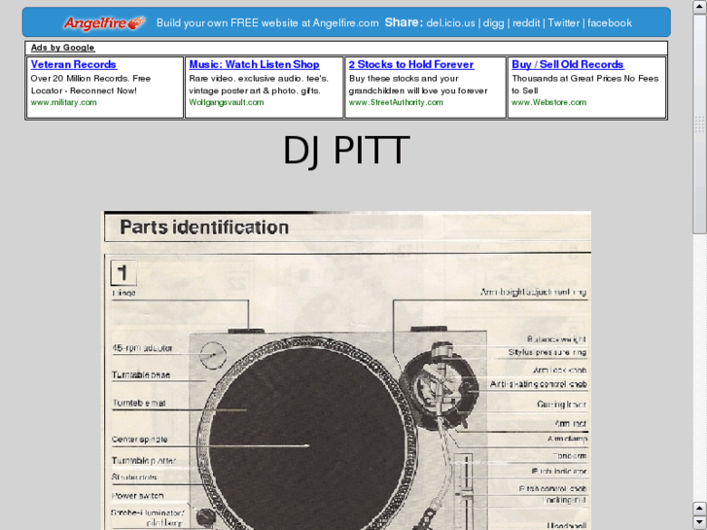
Task: Click the 'Anti-skating control knob' label
Action: click(x=539, y=384)
